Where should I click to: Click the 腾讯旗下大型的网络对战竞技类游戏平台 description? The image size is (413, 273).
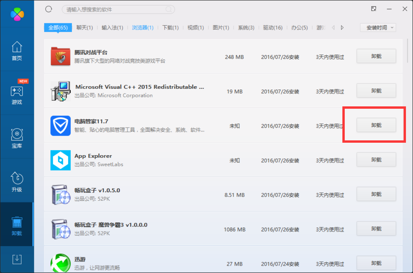120,61
